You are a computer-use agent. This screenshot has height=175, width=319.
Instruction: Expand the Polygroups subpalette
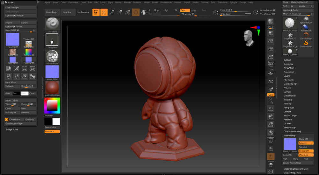click(x=289, y=108)
